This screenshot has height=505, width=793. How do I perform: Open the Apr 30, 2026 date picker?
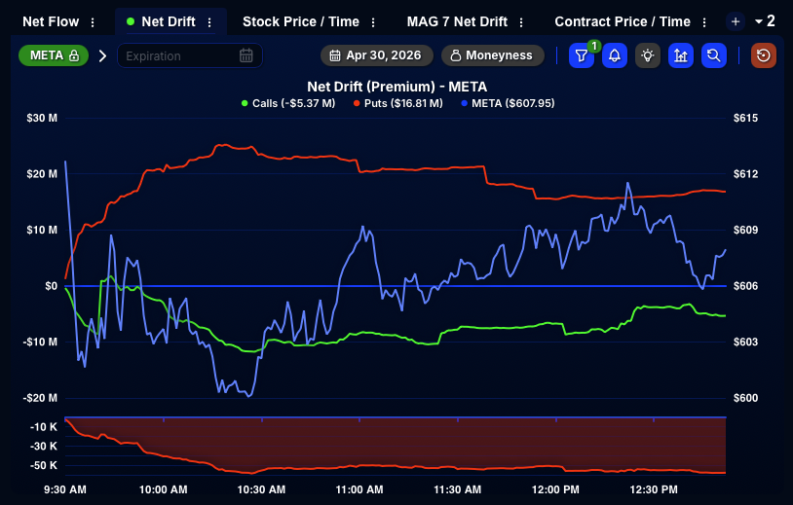pos(377,55)
